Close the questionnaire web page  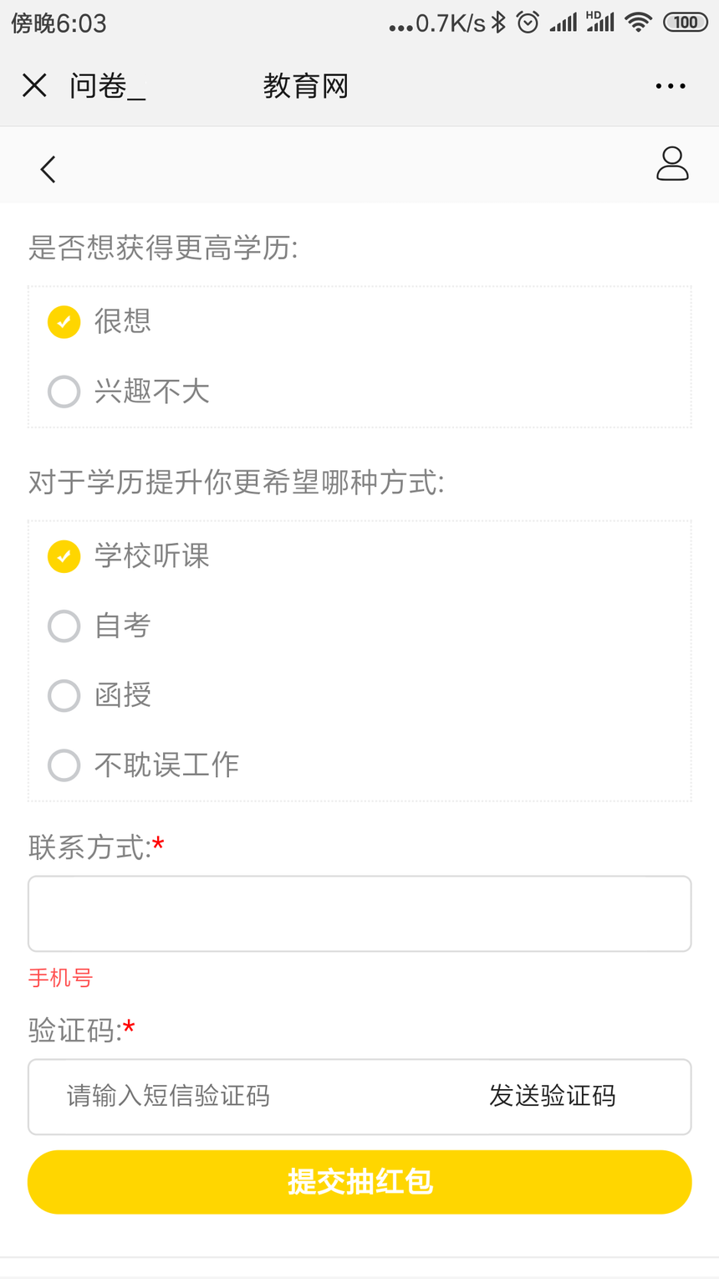click(x=34, y=85)
